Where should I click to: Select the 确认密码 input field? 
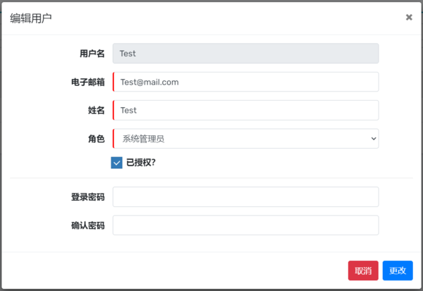(245, 225)
